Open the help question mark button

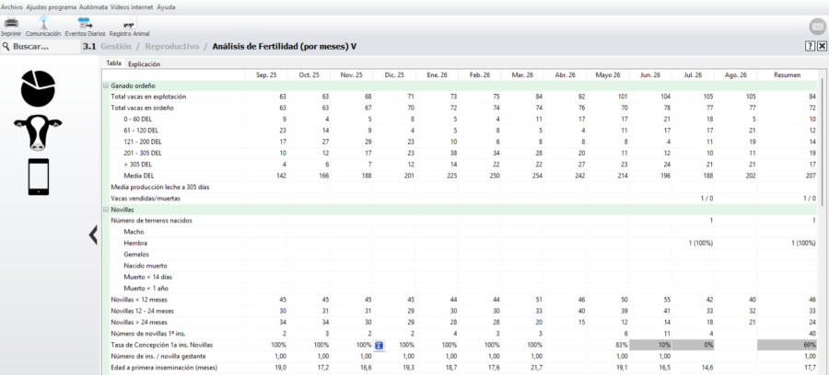(x=810, y=46)
